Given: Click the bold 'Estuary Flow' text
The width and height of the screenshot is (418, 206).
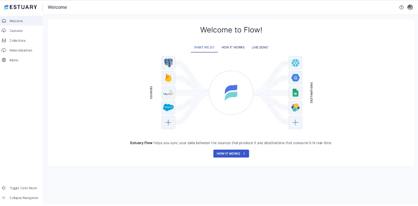Looking at the screenshot, I should [x=141, y=143].
